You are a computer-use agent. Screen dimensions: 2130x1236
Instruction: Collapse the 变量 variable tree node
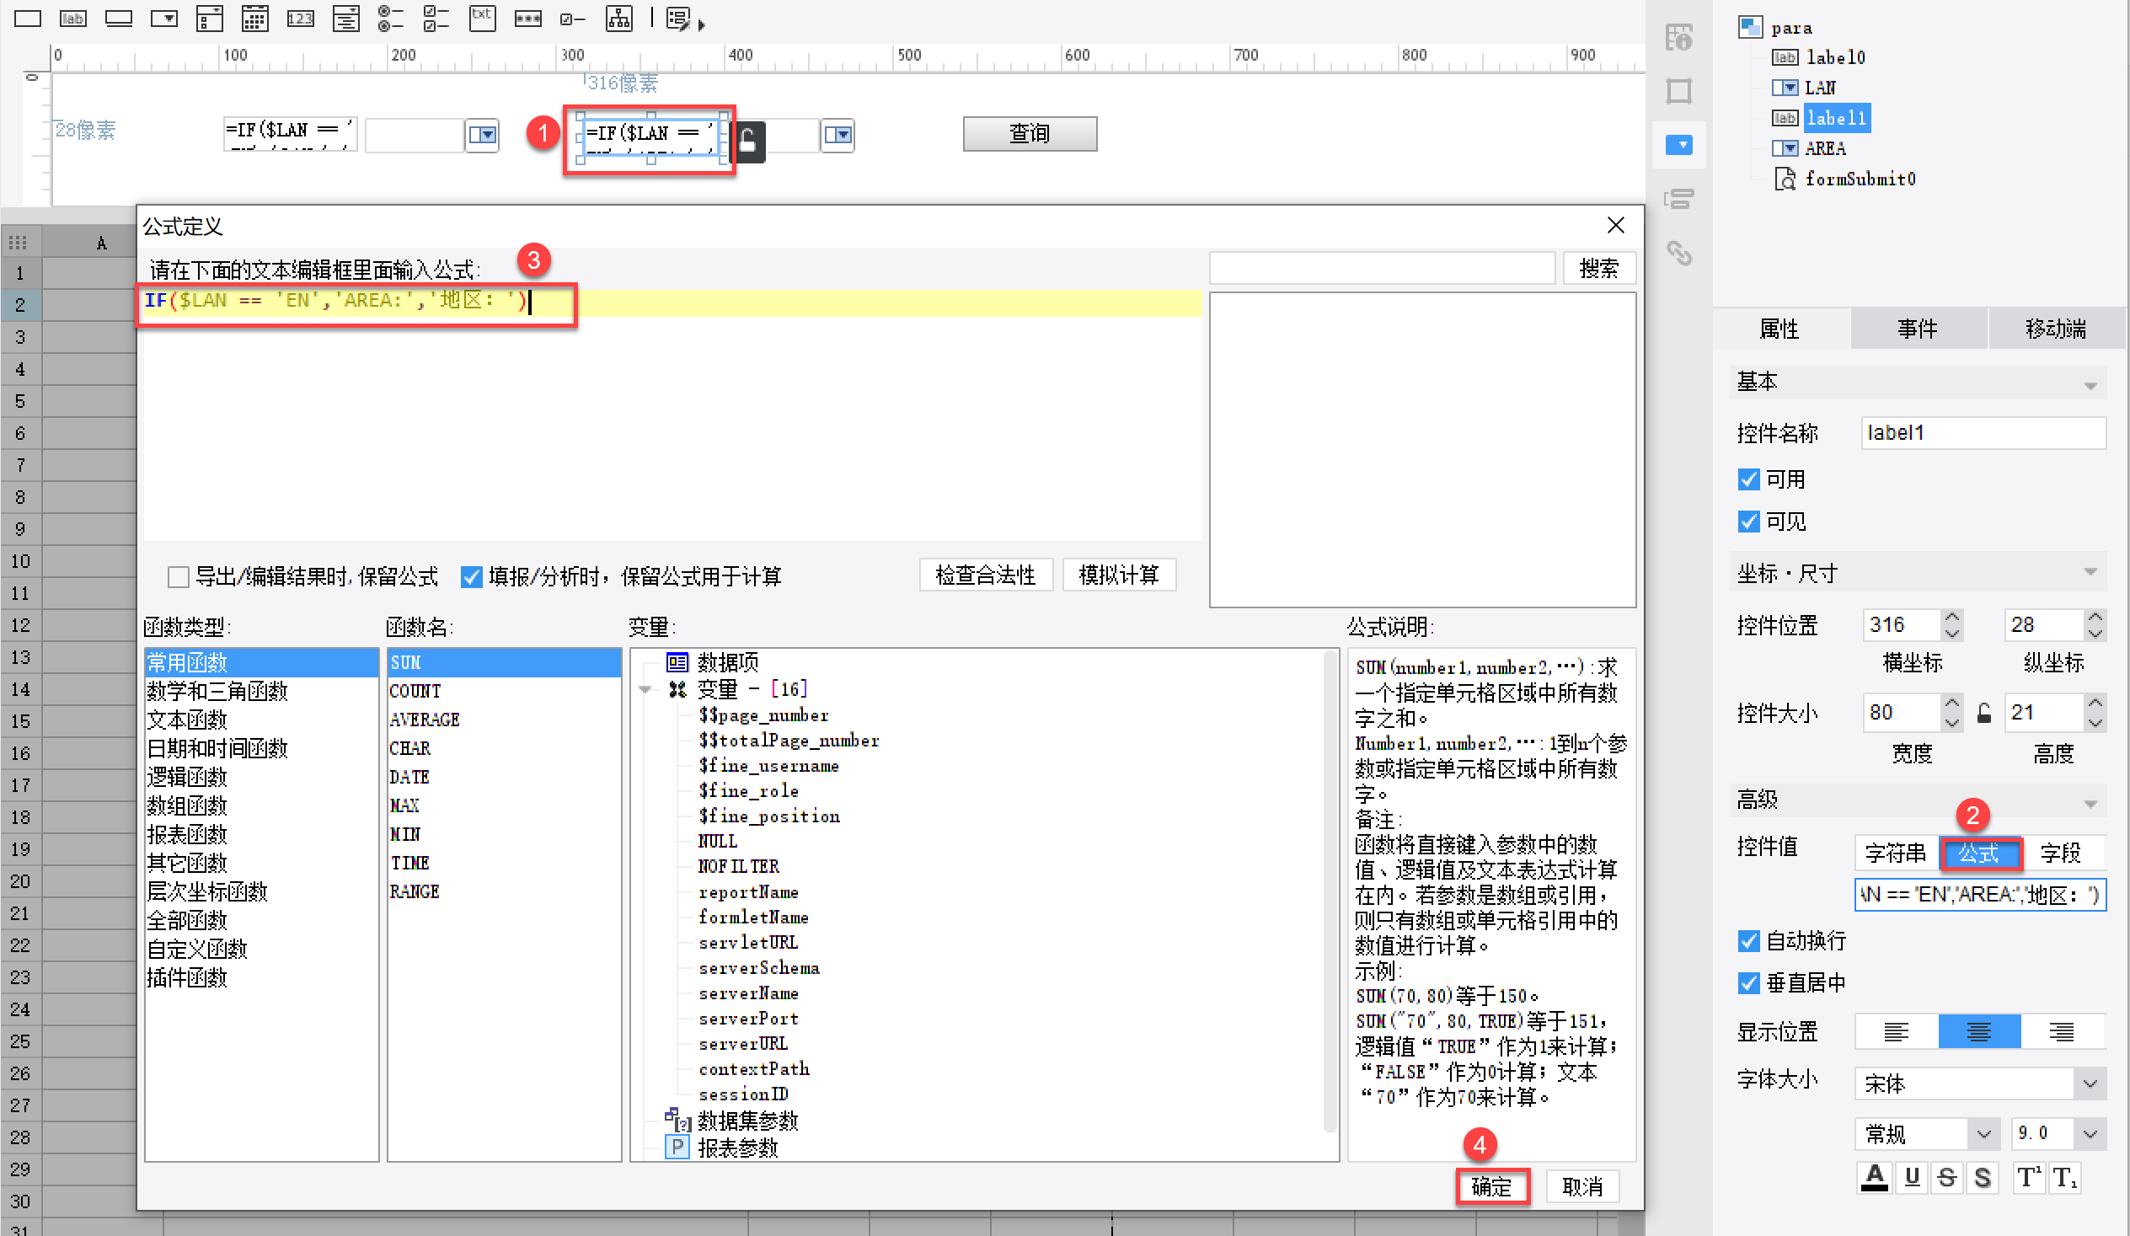pos(645,690)
